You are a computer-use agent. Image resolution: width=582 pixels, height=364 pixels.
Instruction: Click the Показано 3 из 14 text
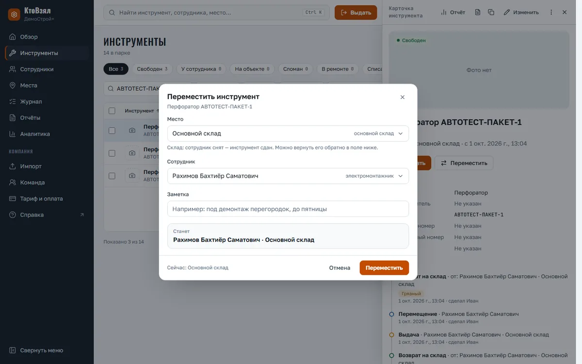[x=124, y=242]
